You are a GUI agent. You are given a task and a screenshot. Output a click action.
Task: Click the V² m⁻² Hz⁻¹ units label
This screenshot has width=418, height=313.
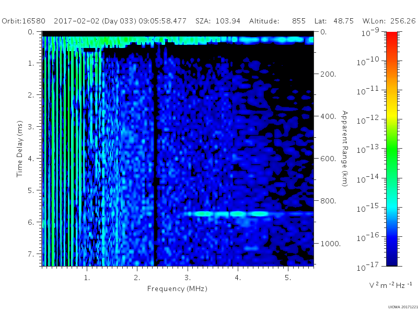[x=390, y=285]
